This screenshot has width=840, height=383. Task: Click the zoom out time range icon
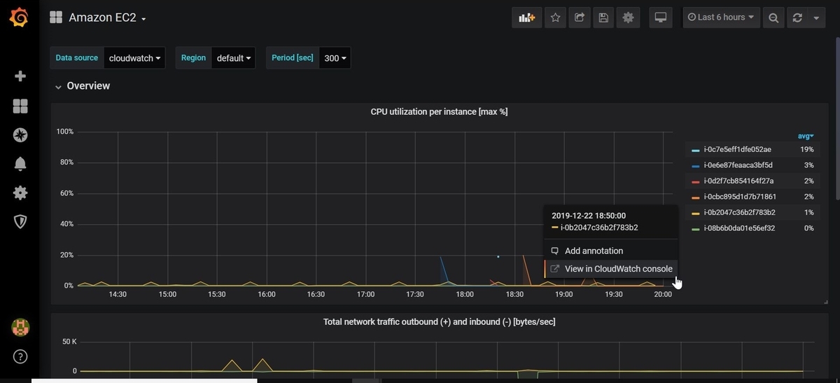click(x=773, y=18)
